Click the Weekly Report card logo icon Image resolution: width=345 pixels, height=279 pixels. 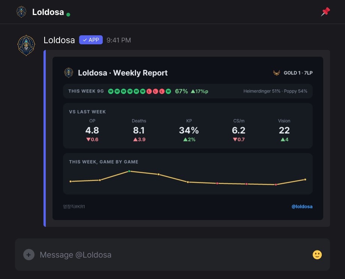click(x=69, y=73)
